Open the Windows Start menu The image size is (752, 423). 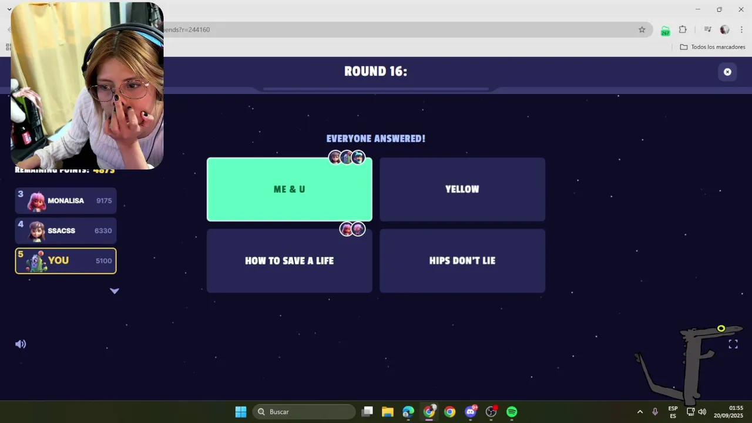[x=241, y=412]
